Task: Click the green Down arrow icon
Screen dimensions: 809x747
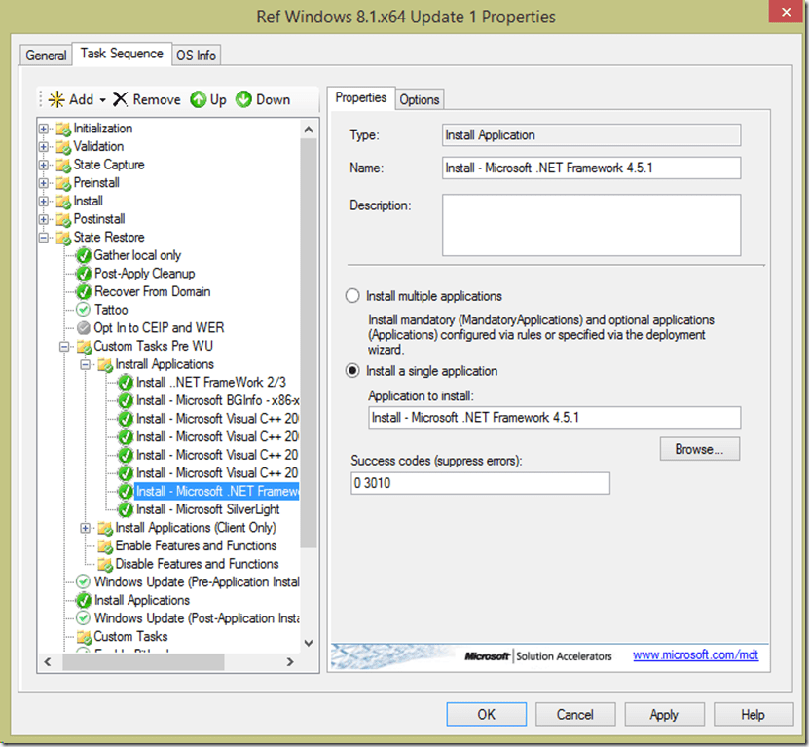Action: pyautogui.click(x=243, y=99)
